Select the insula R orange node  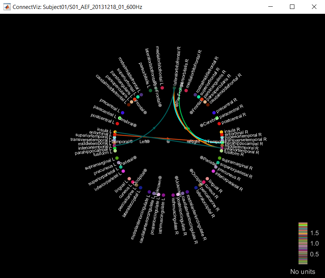click(x=222, y=132)
